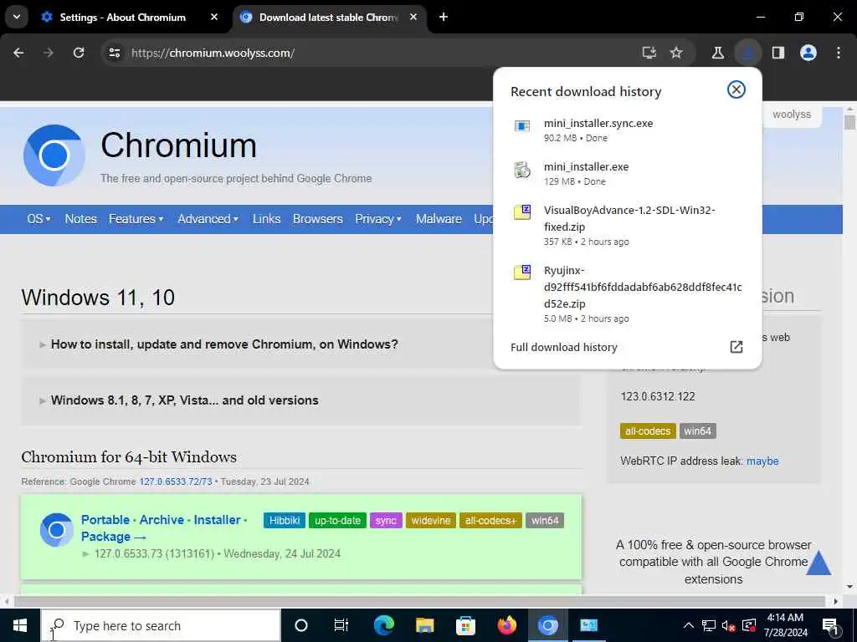Expand the 127.0.6533.73 build details triangle

point(85,554)
